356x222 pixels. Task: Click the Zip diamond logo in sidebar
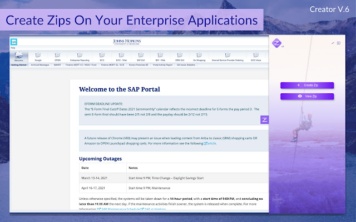pos(276,43)
